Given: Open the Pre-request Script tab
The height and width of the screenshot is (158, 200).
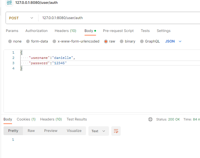Looking at the screenshot, I should [x=118, y=31].
